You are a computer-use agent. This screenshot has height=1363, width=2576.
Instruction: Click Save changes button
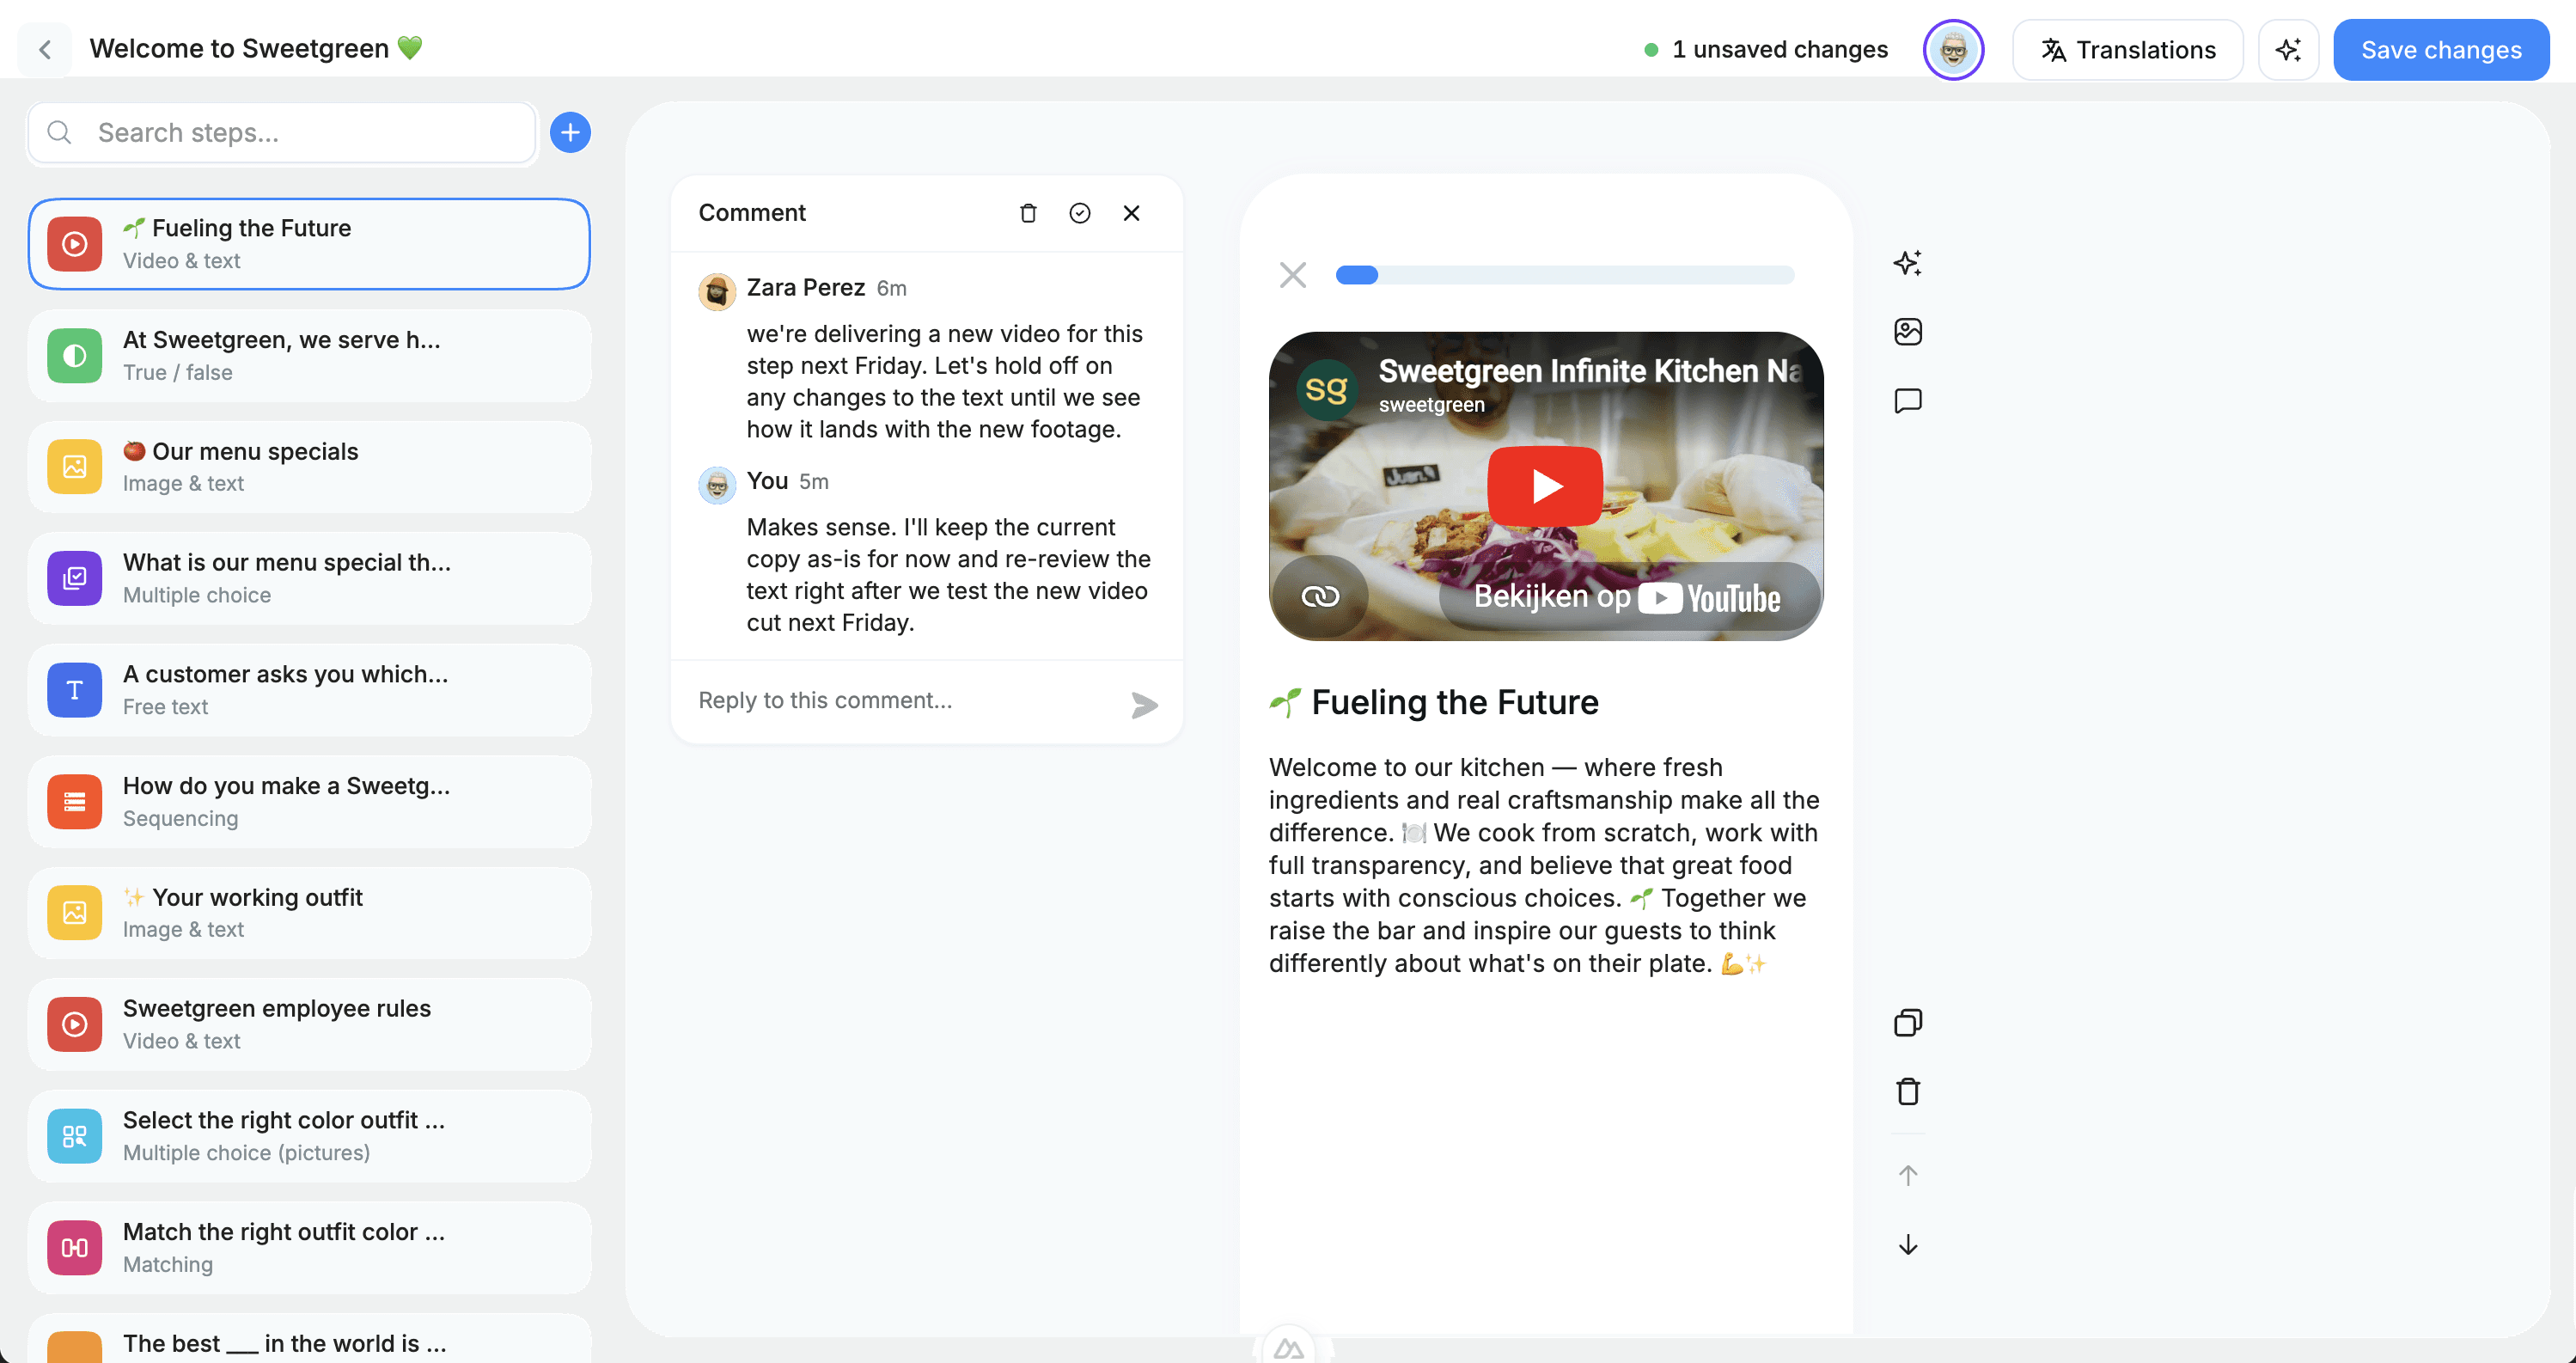(2440, 49)
